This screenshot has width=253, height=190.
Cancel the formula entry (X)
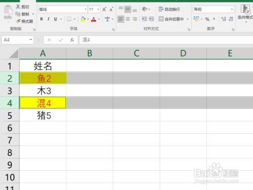coord(49,40)
